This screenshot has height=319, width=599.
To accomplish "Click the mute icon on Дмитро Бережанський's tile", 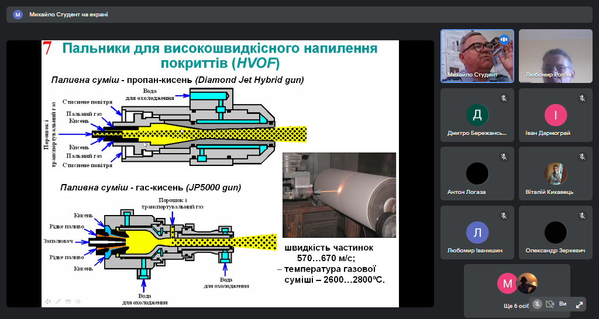I will pos(504,98).
